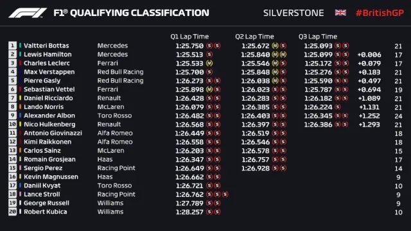Image resolution: width=411 pixels, height=231 pixels.
Task: Click Albon's lap count 24
Action: pos(398,116)
